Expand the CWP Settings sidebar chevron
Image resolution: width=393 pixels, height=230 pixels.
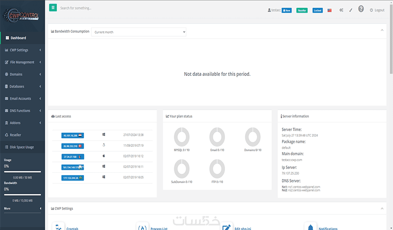[x=40, y=50]
